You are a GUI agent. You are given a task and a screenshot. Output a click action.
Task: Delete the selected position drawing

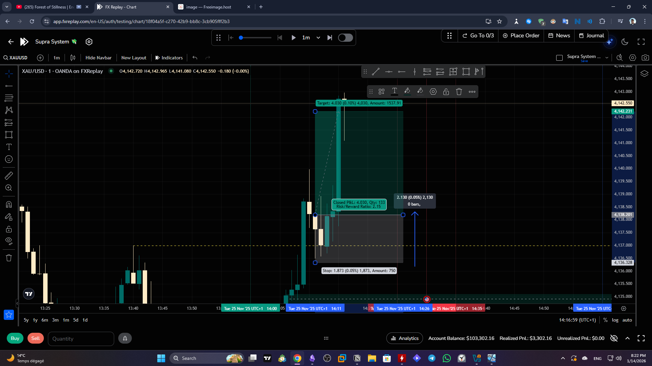[x=459, y=92]
